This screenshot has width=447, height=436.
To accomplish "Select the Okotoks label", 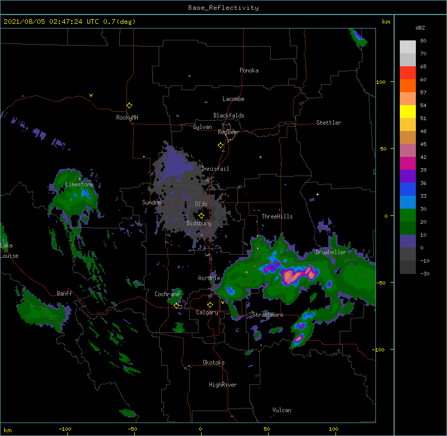I will click(214, 362).
